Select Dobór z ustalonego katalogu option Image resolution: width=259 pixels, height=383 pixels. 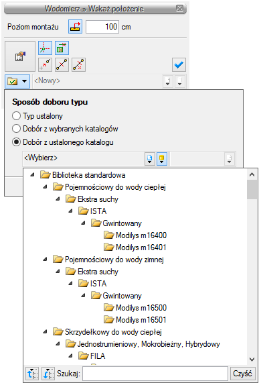click(16, 142)
